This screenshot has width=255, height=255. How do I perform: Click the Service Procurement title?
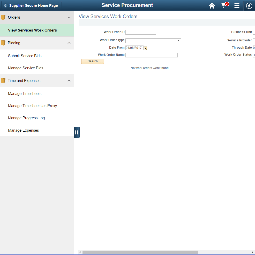pyautogui.click(x=127, y=5)
